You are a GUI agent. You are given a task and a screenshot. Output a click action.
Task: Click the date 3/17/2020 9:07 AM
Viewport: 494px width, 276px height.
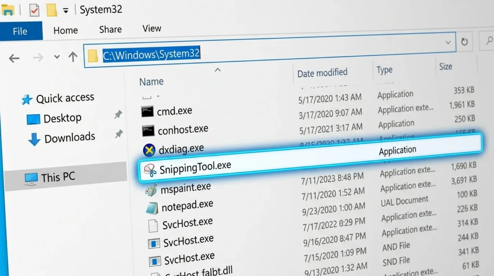click(330, 113)
